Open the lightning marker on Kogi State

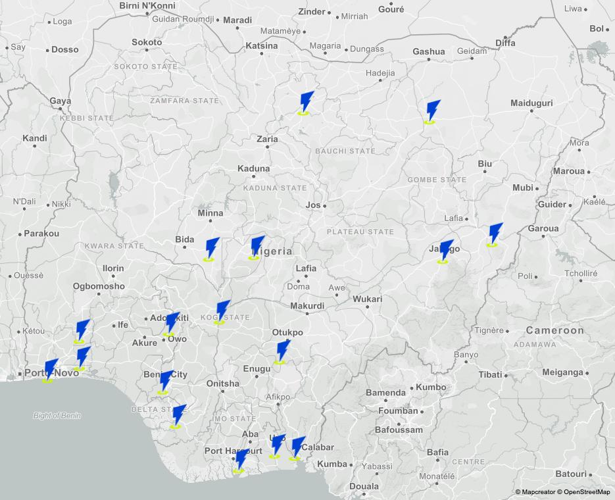coord(222,312)
